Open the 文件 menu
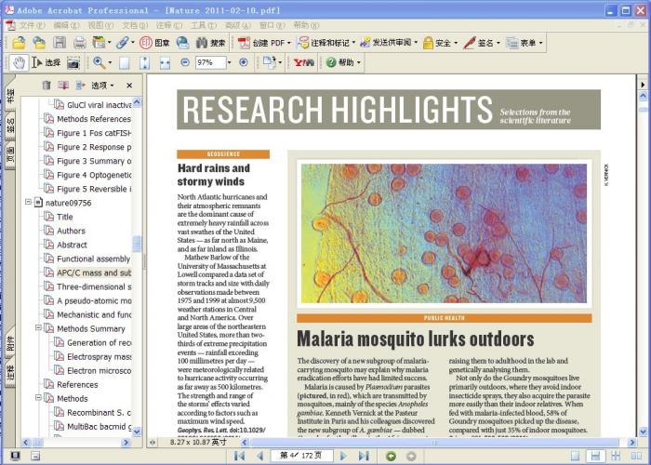The width and height of the screenshot is (651, 465). point(32,25)
